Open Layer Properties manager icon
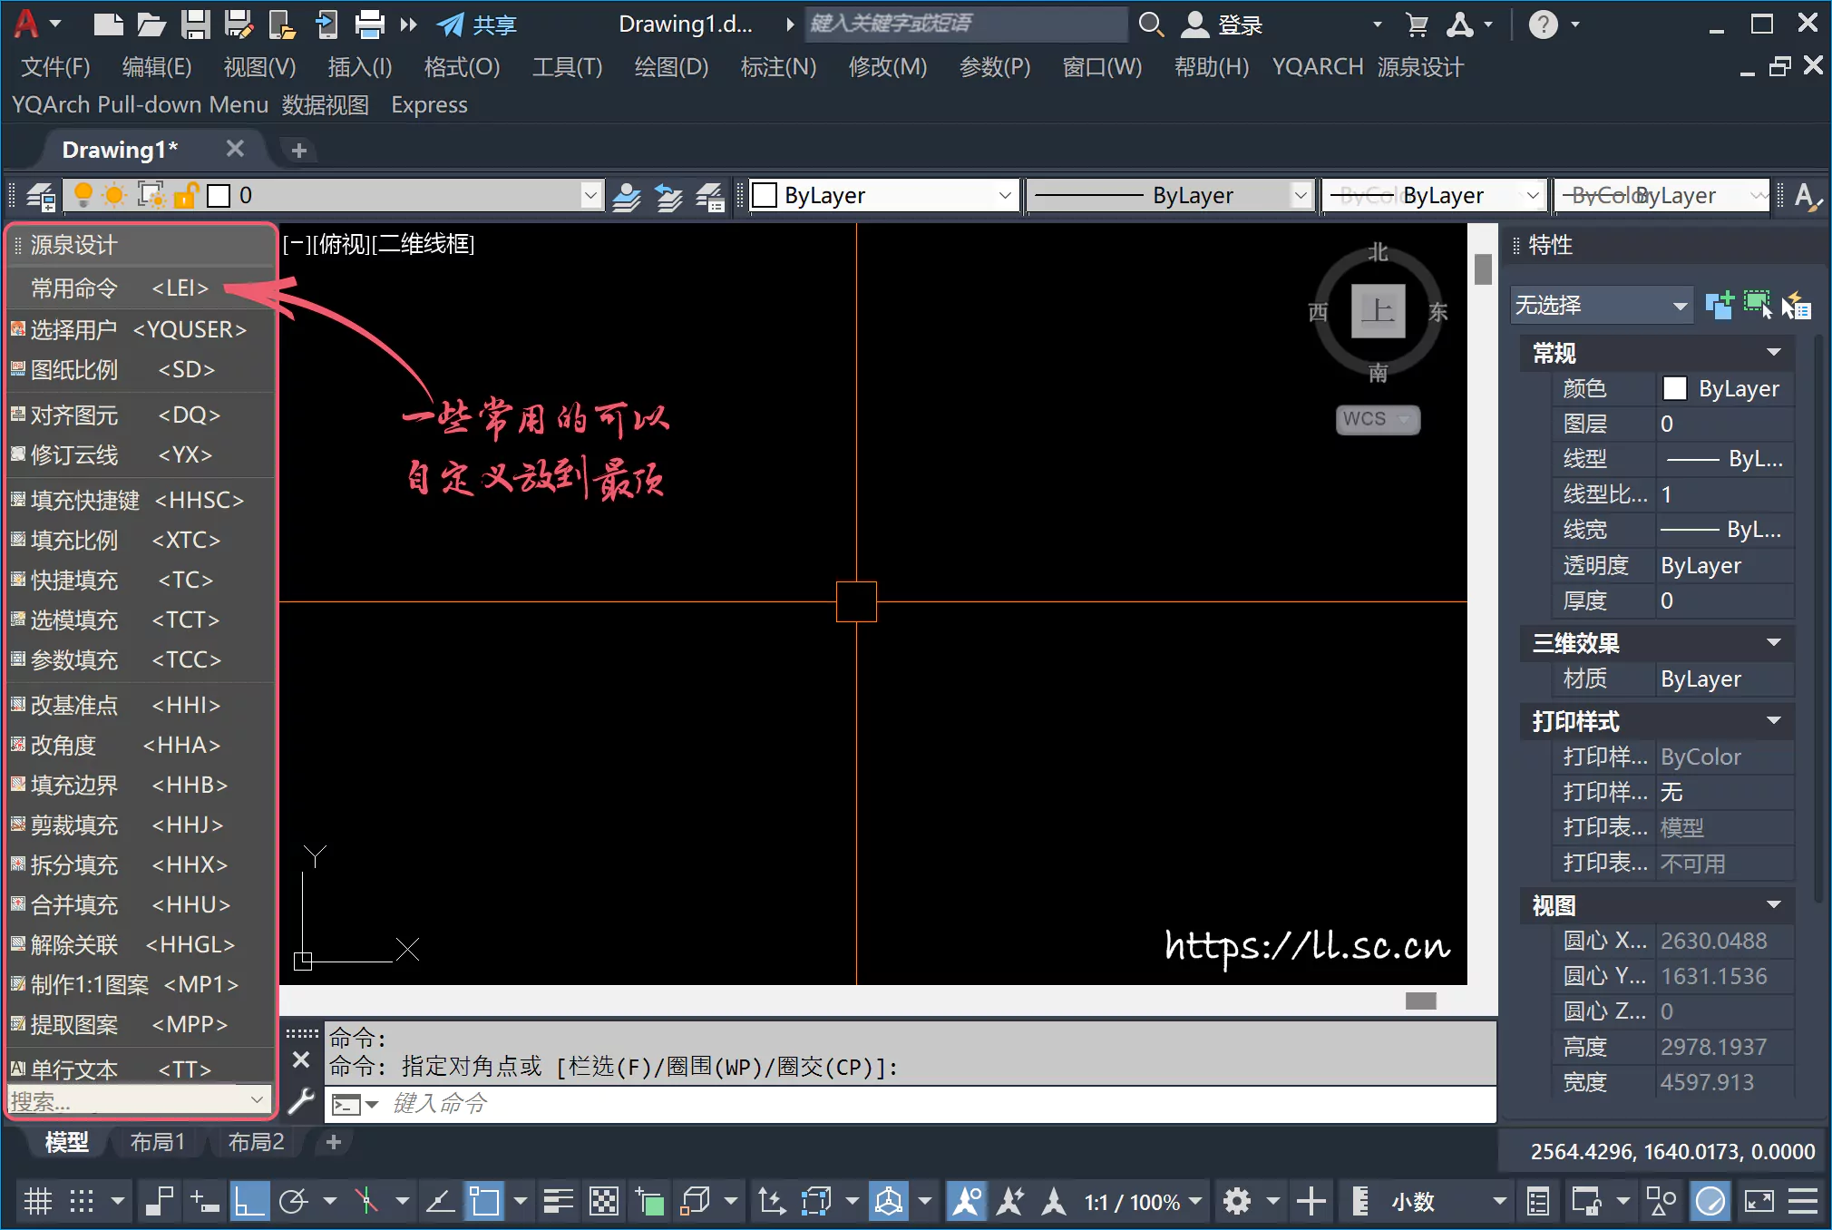This screenshot has height=1230, width=1832. (40, 196)
